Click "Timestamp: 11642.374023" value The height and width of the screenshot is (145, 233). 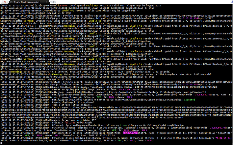[106, 87]
